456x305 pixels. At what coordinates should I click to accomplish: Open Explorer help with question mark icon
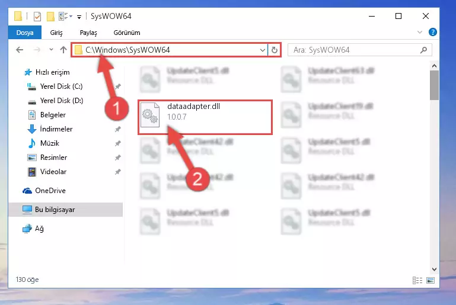[x=432, y=32]
